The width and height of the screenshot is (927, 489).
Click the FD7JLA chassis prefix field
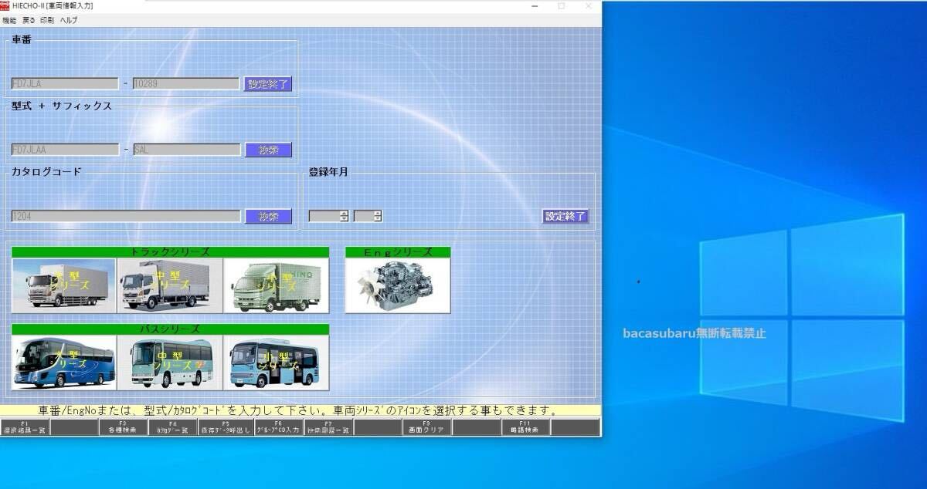pos(65,83)
